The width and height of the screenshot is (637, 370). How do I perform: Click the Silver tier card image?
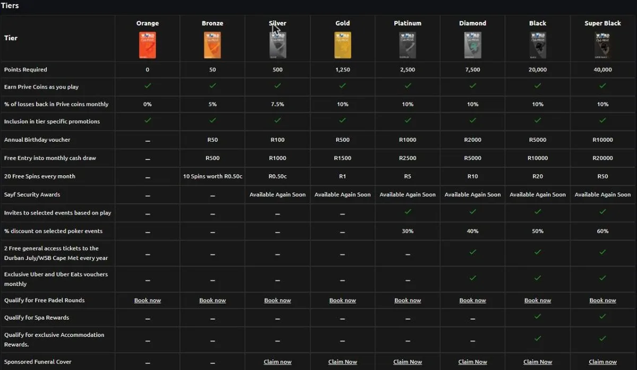(x=278, y=45)
